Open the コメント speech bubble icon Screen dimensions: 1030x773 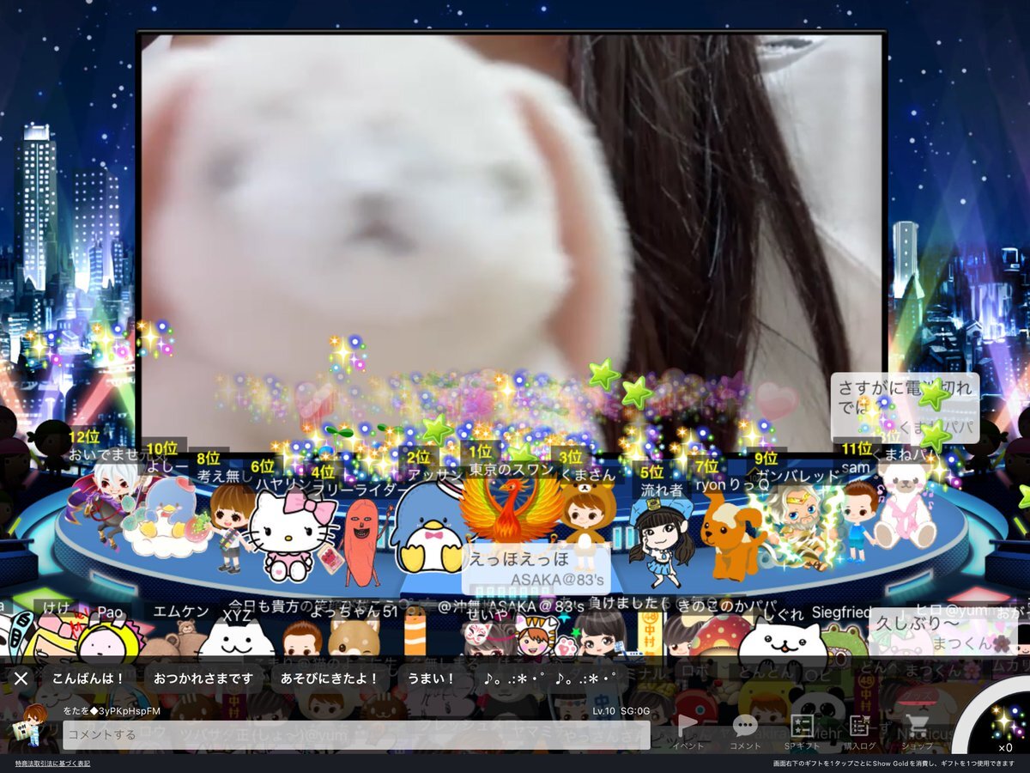745,732
